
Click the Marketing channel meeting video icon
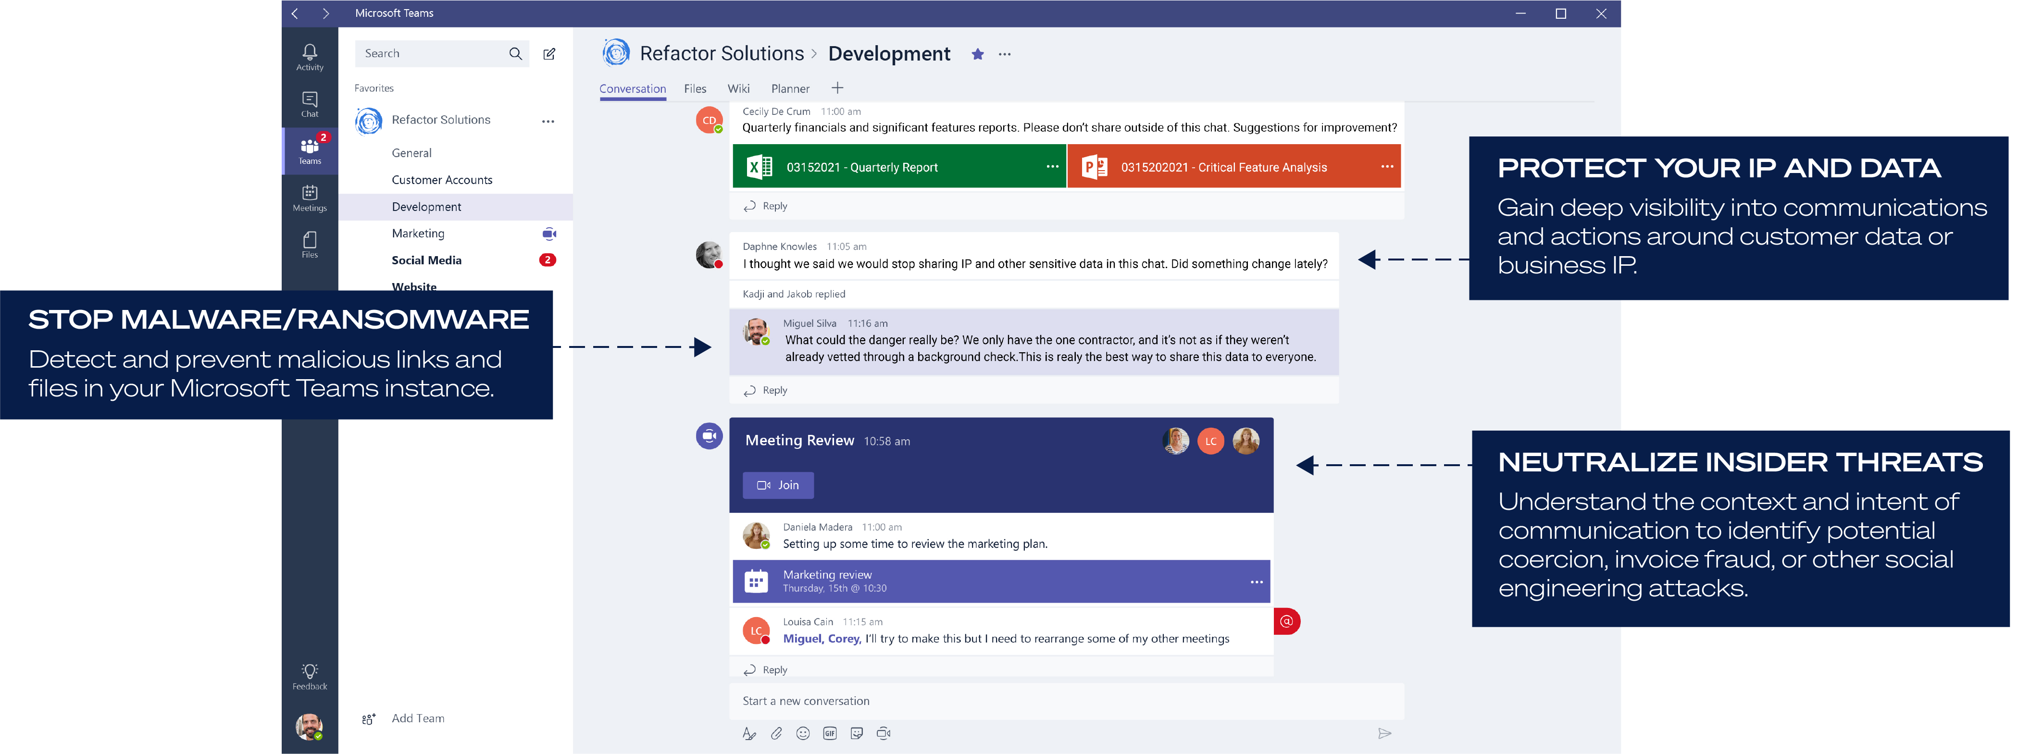pyautogui.click(x=549, y=234)
